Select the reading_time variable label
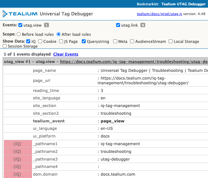This screenshot has height=178, width=208. pyautogui.click(x=46, y=90)
